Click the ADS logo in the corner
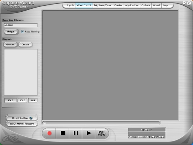Screen dimensions: 193x145 tap(11, 138)
